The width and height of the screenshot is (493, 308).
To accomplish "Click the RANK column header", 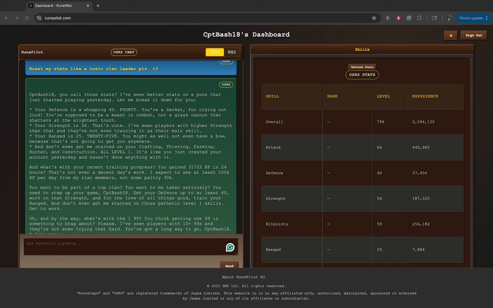I will pos(332,96).
